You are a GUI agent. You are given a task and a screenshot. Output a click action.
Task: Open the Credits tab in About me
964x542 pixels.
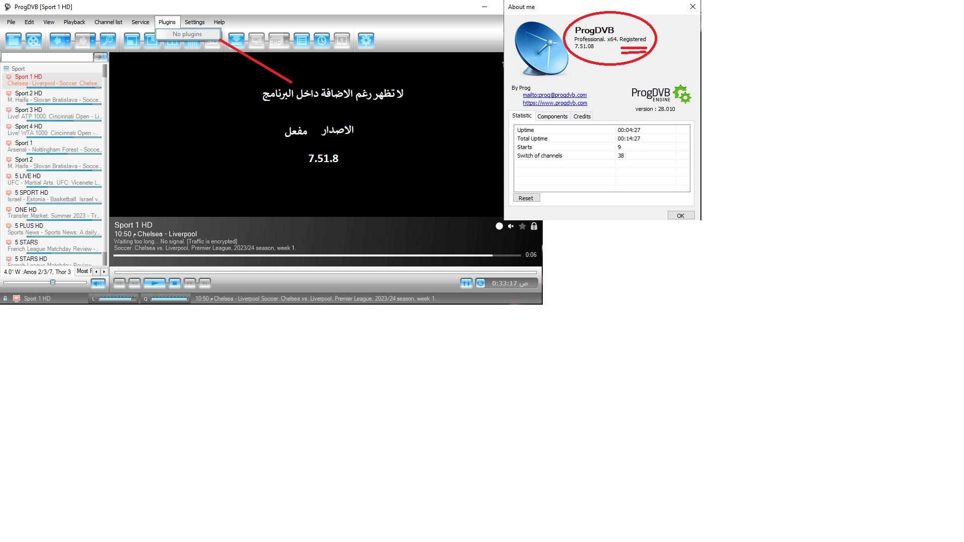[x=582, y=116]
